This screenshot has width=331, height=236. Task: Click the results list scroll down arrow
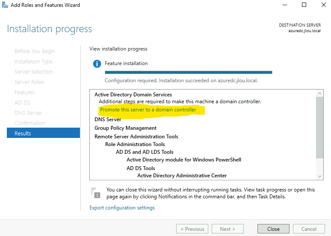pyautogui.click(x=319, y=176)
